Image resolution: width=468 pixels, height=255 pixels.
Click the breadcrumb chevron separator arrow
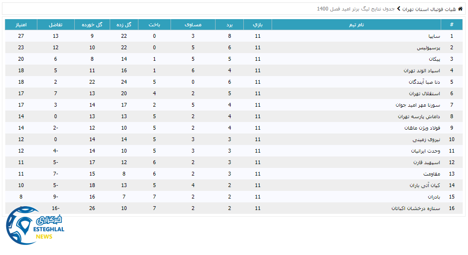point(398,9)
